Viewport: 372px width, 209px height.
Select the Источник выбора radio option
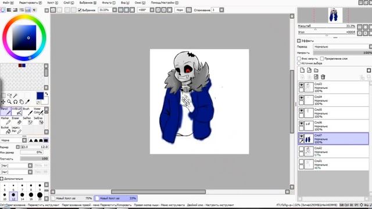[299, 63]
